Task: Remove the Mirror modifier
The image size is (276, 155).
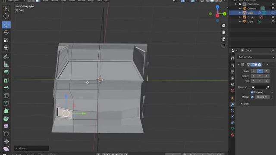Action: click(267, 65)
